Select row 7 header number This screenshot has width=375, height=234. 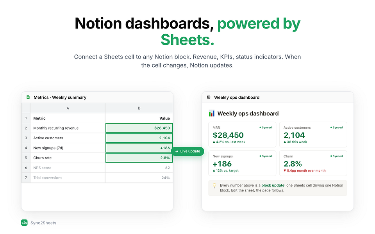click(x=26, y=178)
